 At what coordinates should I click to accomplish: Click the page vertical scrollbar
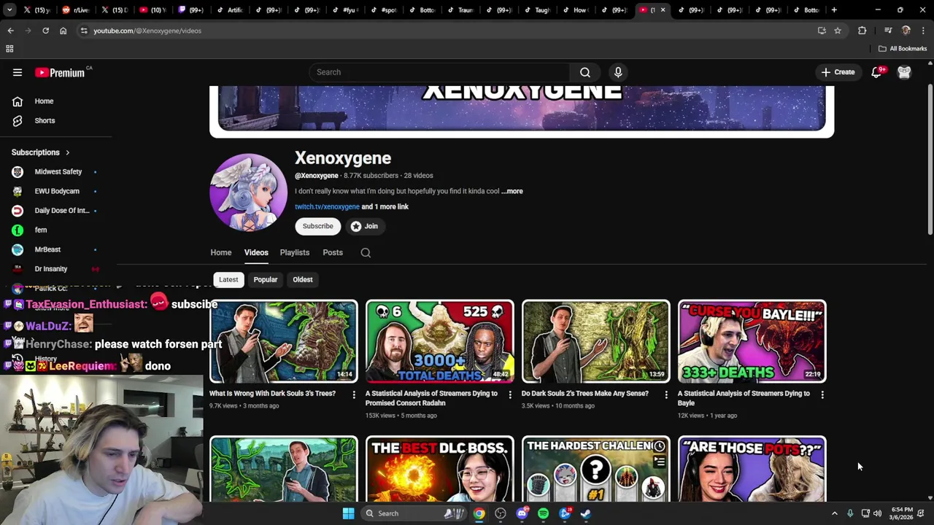[x=930, y=160]
